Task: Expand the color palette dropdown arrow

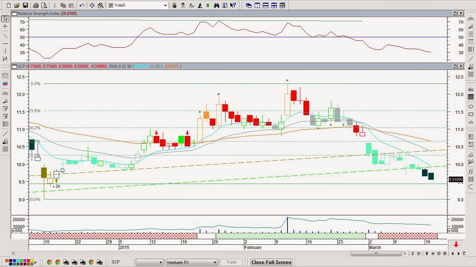Action: (x=35, y=262)
